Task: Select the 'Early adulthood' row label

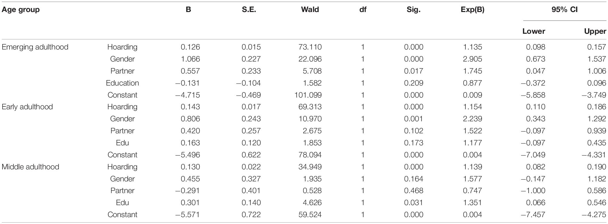Action: 27,107
